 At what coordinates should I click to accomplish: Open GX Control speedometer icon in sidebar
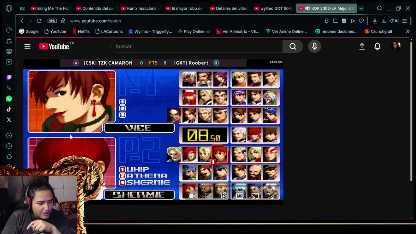[x=9, y=30]
